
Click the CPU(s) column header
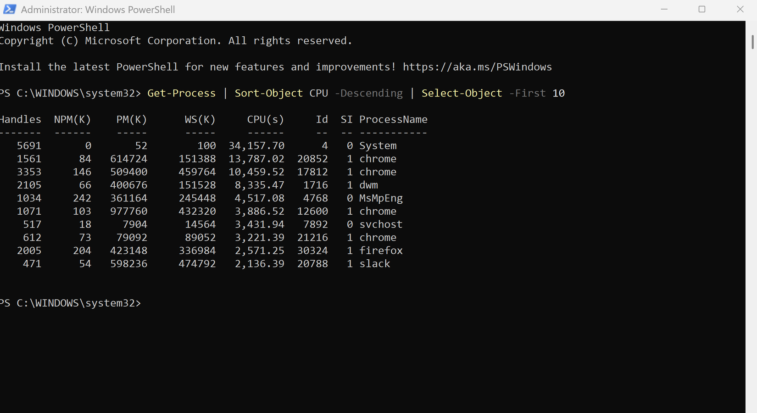(x=265, y=119)
